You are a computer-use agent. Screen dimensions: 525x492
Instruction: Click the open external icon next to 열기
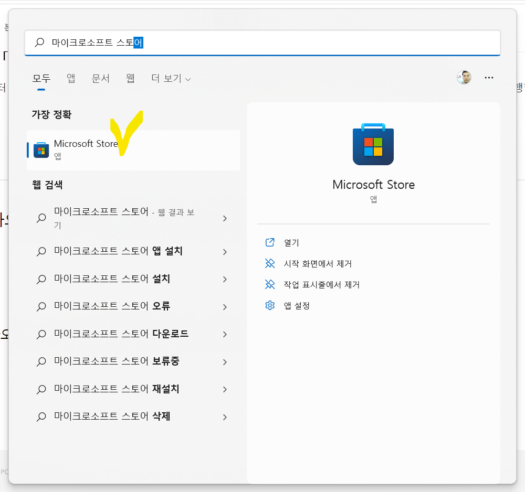(x=270, y=242)
